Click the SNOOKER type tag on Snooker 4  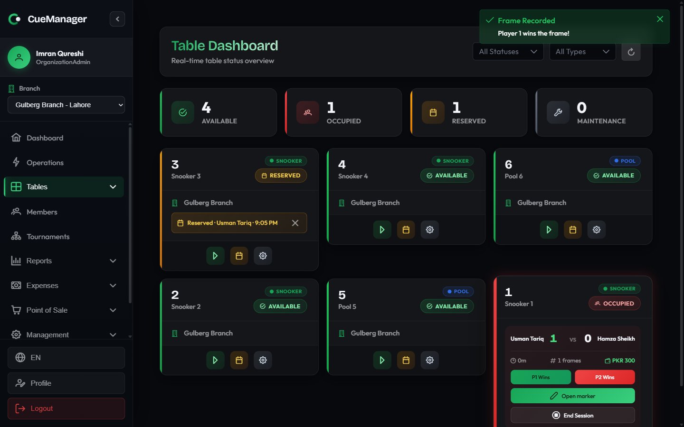pyautogui.click(x=452, y=161)
